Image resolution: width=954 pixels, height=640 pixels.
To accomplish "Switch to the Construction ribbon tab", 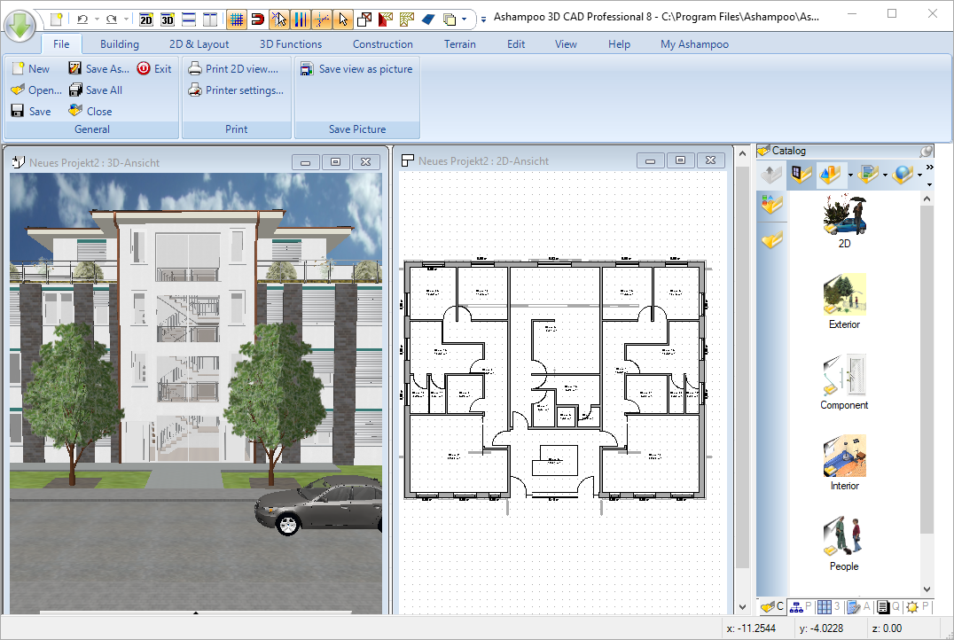I will pyautogui.click(x=382, y=43).
